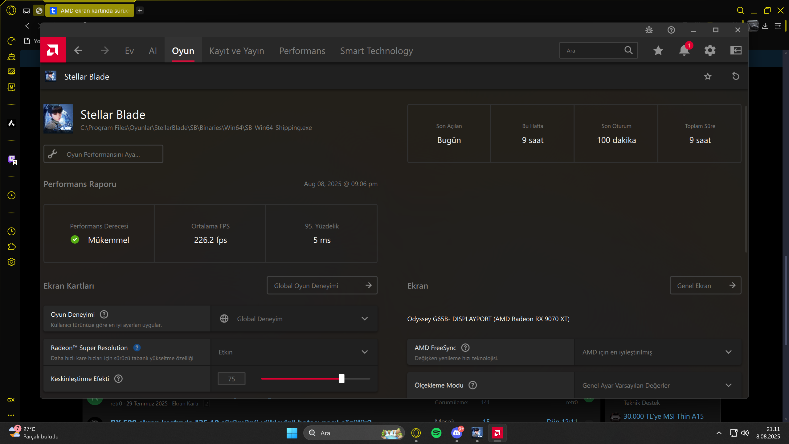Go forward with the AMD forward arrow

pyautogui.click(x=104, y=50)
